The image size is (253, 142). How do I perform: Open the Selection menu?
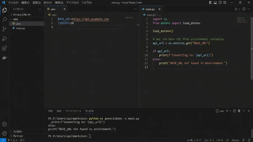coord(37,3)
